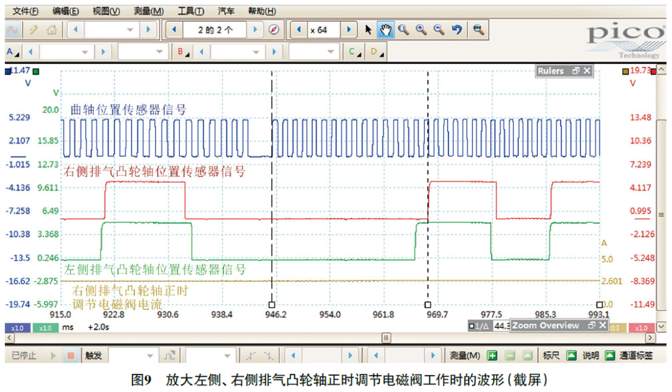Screen dimensions: 672x392
Task: Restore the Zoom Overview panel
Action: [x=592, y=326]
